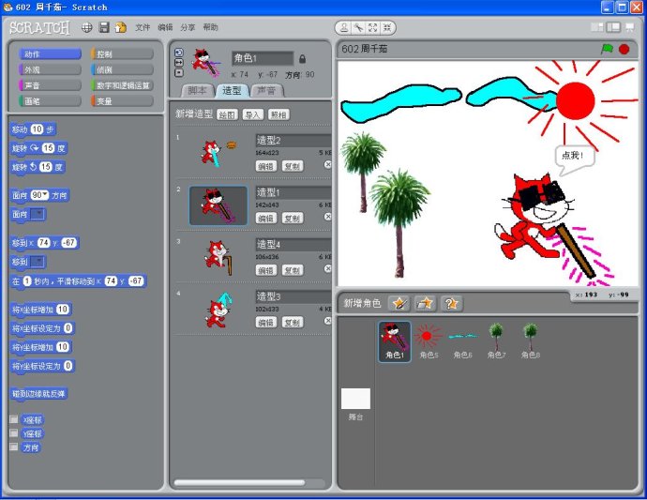Open the empty 移到 target dropdown
Screen dimensions: 647x500
pos(38,262)
